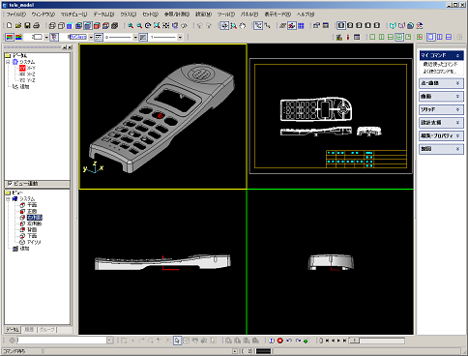Open the command input dropdown arrow
This screenshot has height=356, width=468.
[x=110, y=341]
